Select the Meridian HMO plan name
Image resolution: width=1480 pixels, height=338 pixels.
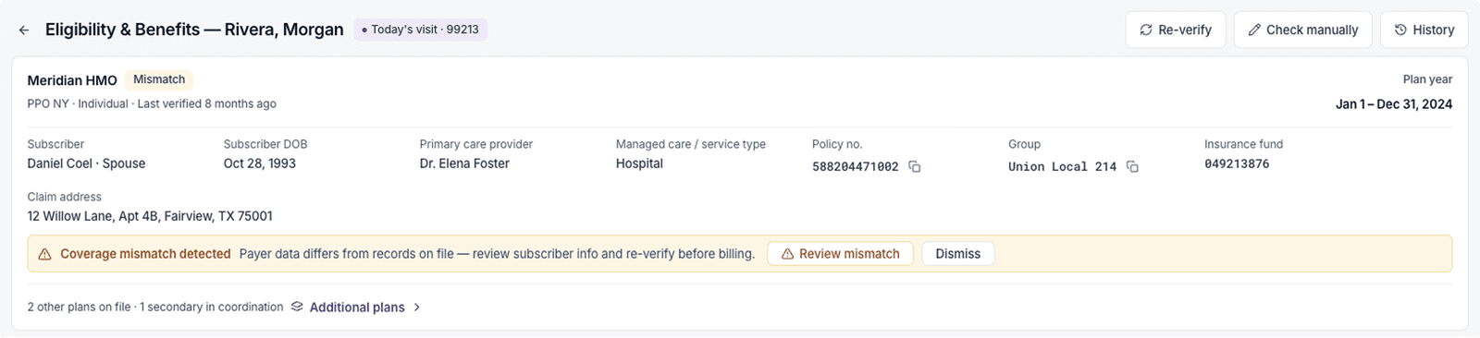pos(72,80)
